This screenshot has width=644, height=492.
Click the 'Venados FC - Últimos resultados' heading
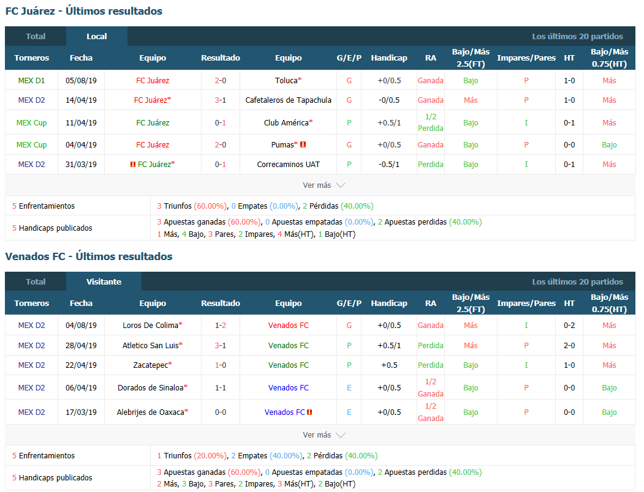click(89, 256)
